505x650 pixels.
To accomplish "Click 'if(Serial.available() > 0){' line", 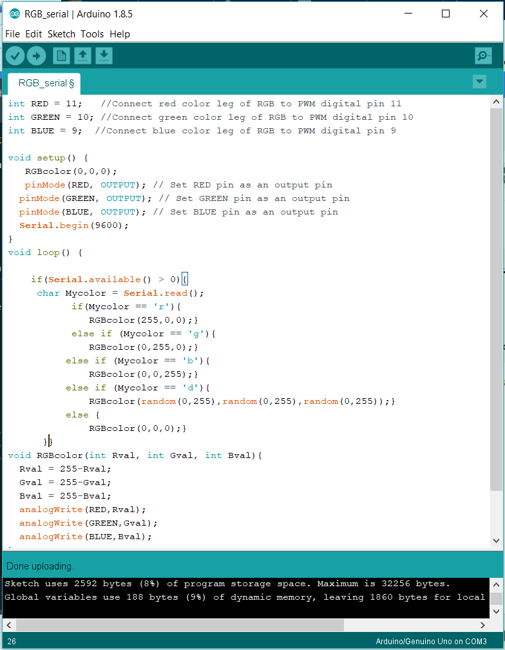I will pyautogui.click(x=110, y=280).
